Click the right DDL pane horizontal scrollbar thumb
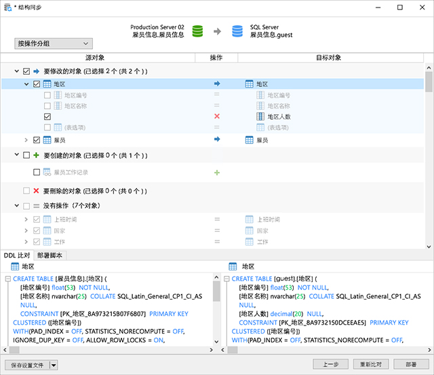Screen dimensions: 434x375 point(233,350)
